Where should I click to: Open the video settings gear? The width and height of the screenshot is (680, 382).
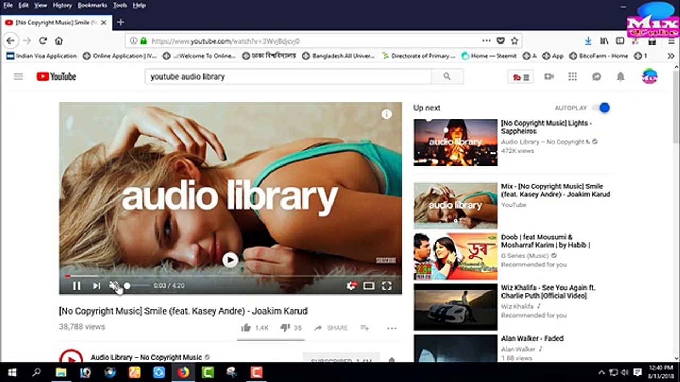tap(351, 286)
